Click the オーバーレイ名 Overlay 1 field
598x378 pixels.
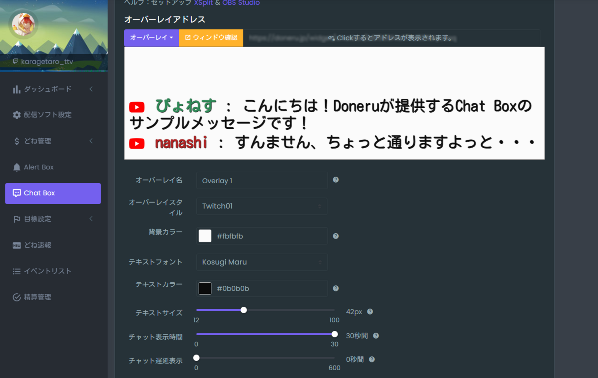(x=262, y=181)
